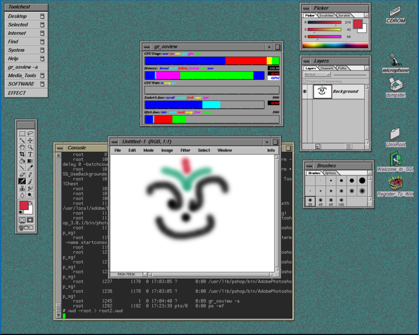419x335 pixels.
Task: Reset default colors icon in toolbox
Action: coord(21,212)
